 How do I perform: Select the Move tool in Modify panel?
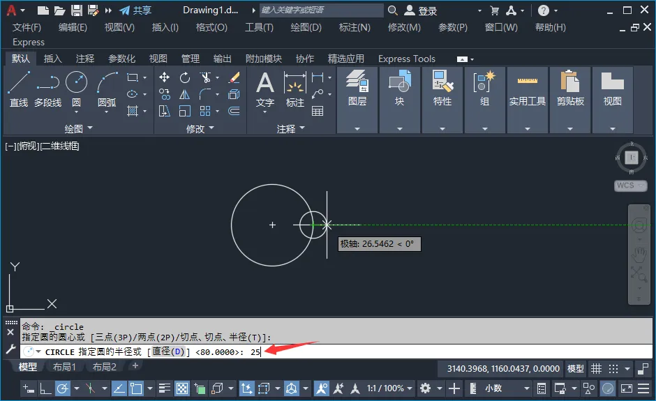165,77
